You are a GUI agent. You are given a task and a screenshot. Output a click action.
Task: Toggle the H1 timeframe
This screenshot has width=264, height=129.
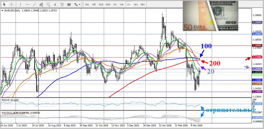point(115,5)
